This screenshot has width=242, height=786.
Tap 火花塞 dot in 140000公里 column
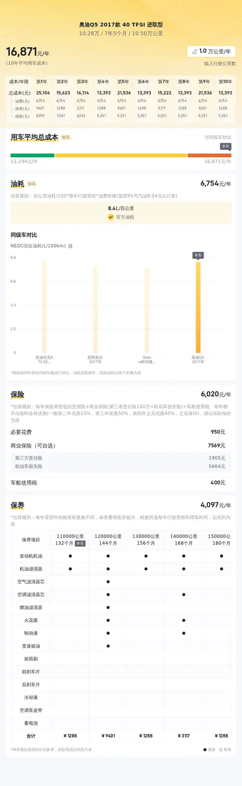pos(184,620)
